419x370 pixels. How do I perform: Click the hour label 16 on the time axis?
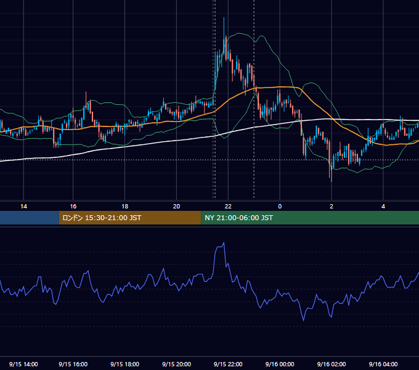73,207
